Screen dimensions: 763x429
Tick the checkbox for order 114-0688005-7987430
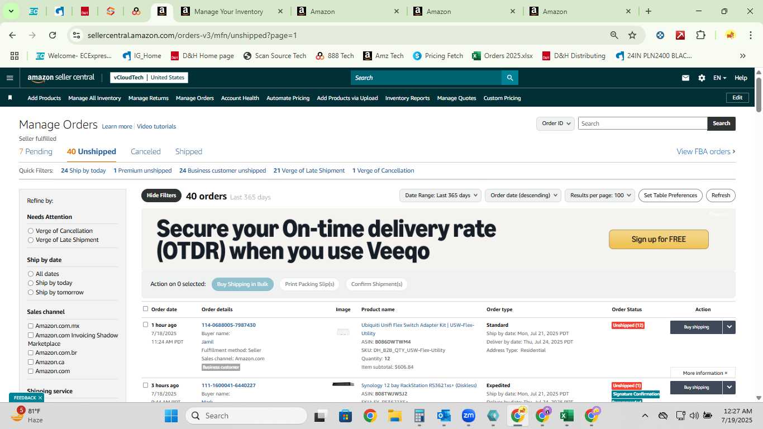click(146, 325)
